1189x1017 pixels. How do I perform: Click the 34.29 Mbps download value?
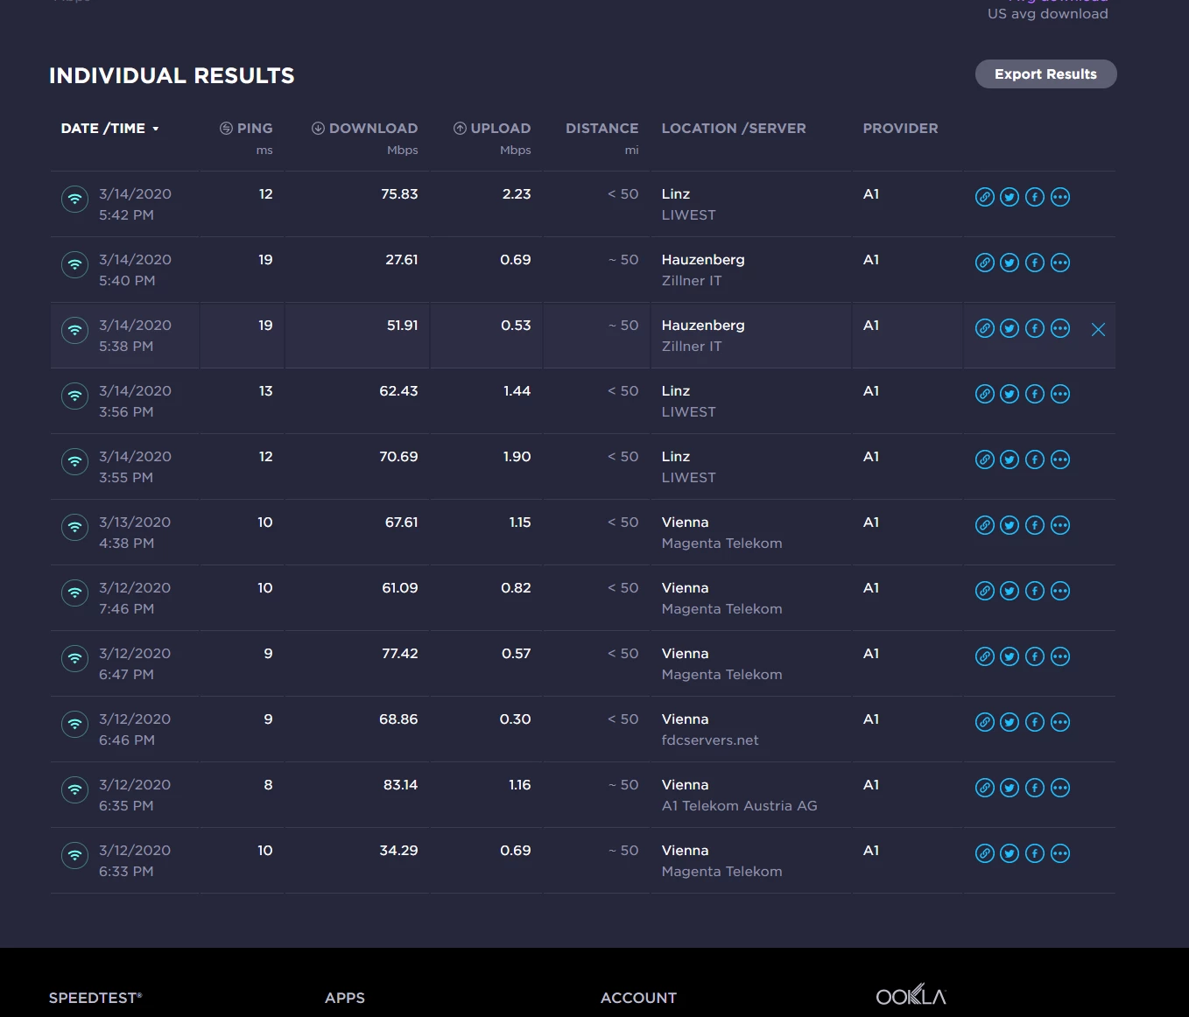[x=398, y=851]
